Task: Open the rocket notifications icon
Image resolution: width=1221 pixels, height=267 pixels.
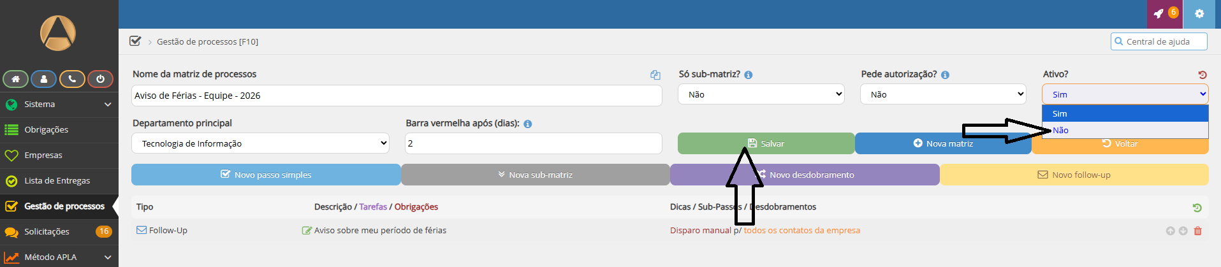Action: [1159, 13]
